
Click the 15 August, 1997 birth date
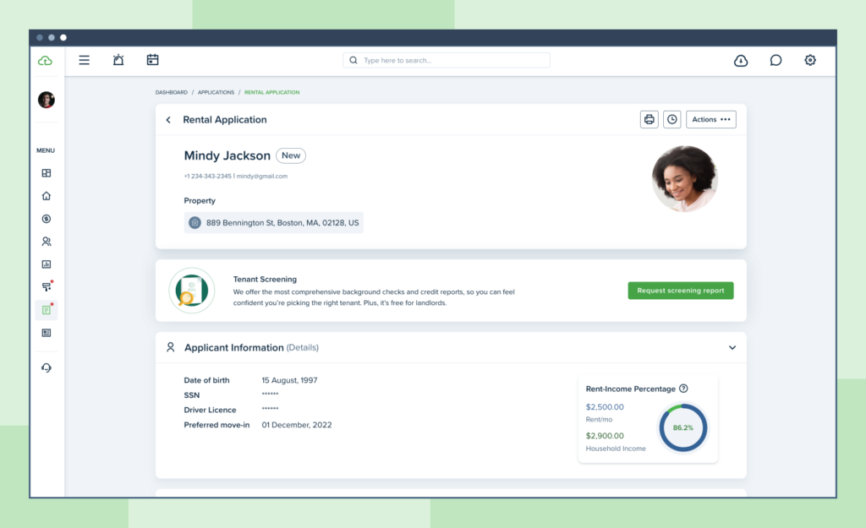click(x=289, y=380)
